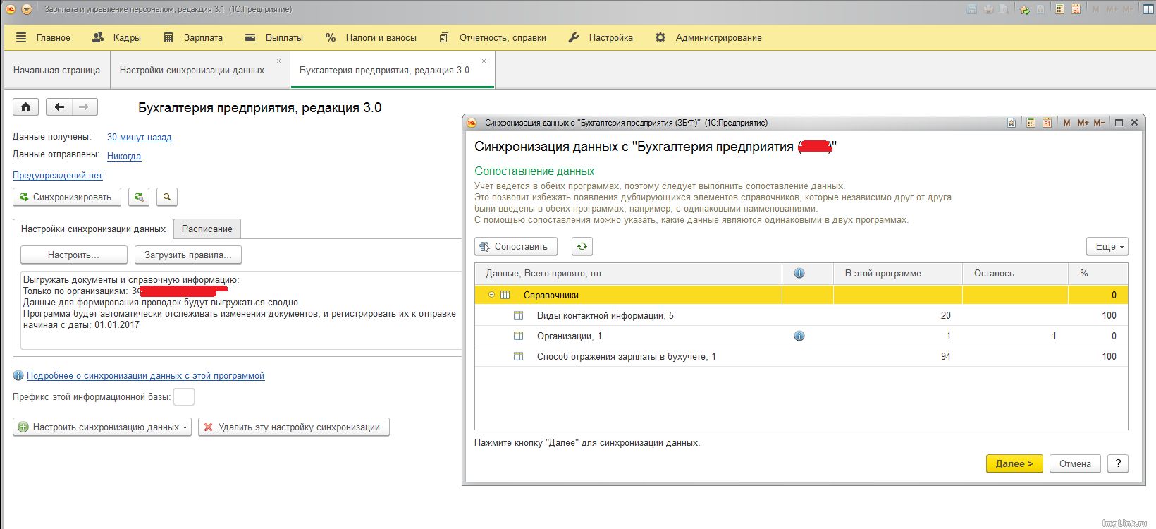Image resolution: width=1156 pixels, height=529 pixels.
Task: Open calculator in main window title bar
Action: (x=1059, y=9)
